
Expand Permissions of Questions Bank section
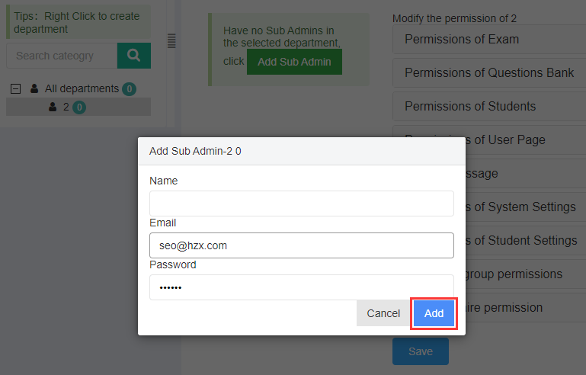(x=489, y=72)
